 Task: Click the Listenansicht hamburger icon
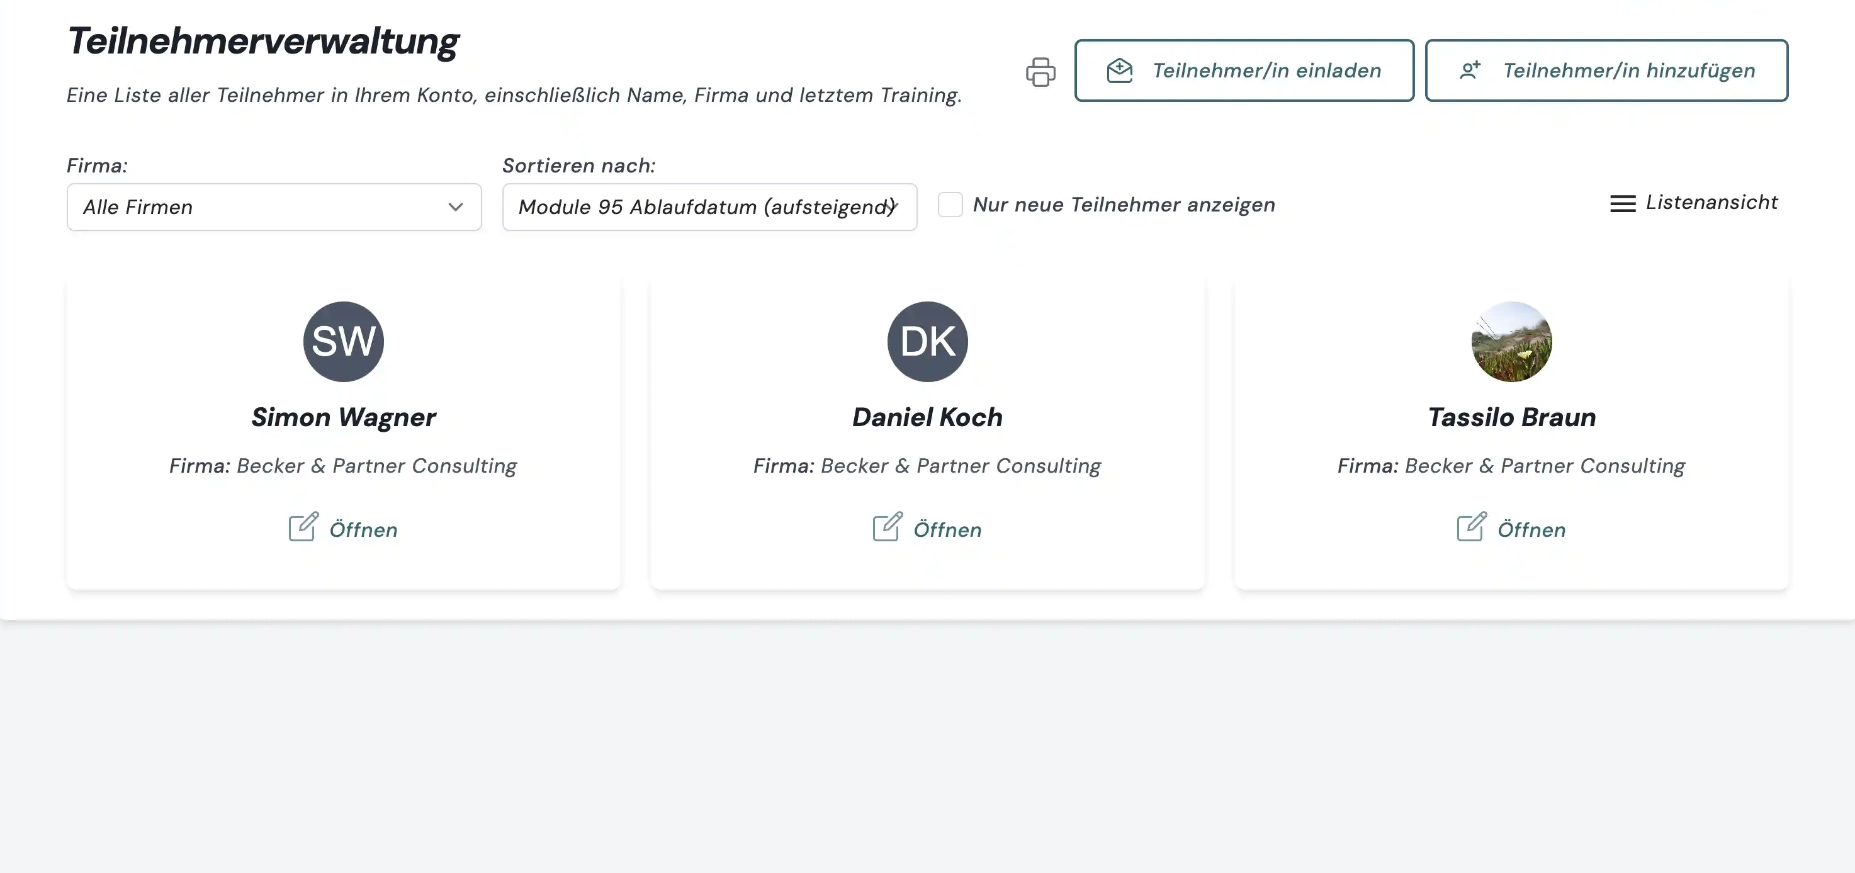[x=1622, y=204]
